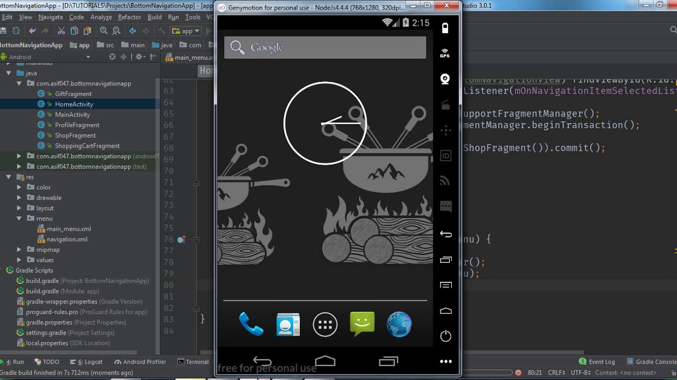This screenshot has height=380, width=677.
Task: Open the Logcat tool window
Action: (87, 362)
